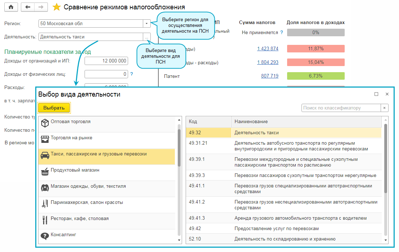Click the hairdresser comb and scissors icon
Screen dimensions: 399x252
[45, 204]
